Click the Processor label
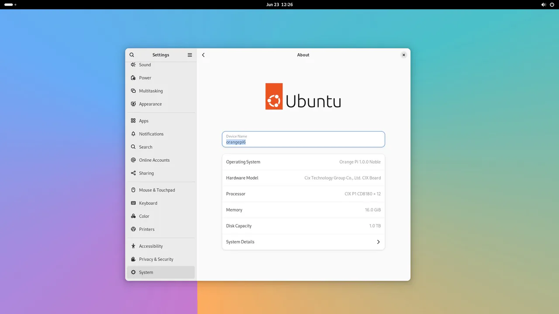Screen dimensions: 559x314 pyautogui.click(x=236, y=194)
